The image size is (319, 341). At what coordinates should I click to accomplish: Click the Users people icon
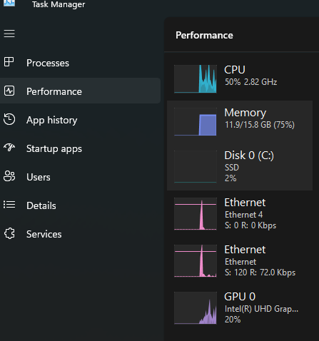tap(9, 176)
